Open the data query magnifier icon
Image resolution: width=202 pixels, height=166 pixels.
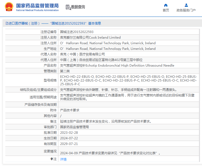tap(68, 7)
